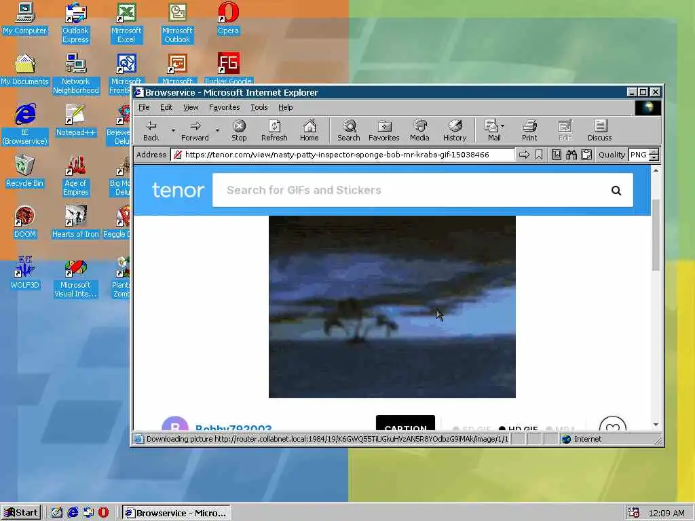The height and width of the screenshot is (521, 695).
Task: Click the vertical scrollbar up arrow
Action: pos(656,170)
